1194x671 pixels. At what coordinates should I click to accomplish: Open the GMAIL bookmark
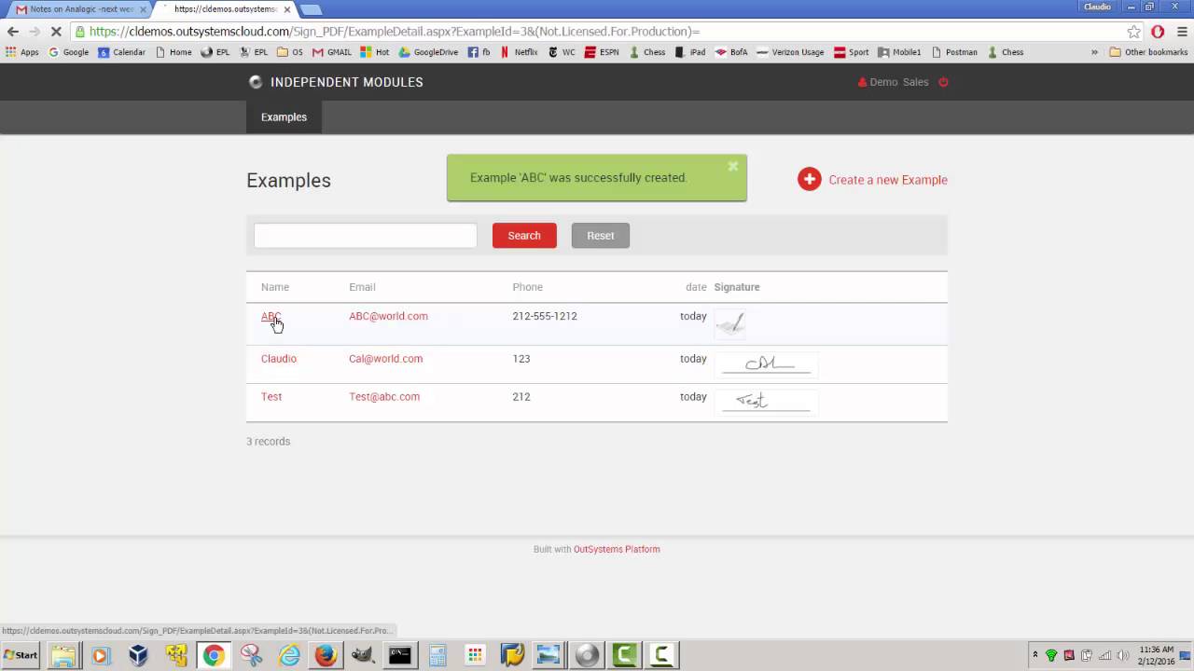(x=332, y=52)
